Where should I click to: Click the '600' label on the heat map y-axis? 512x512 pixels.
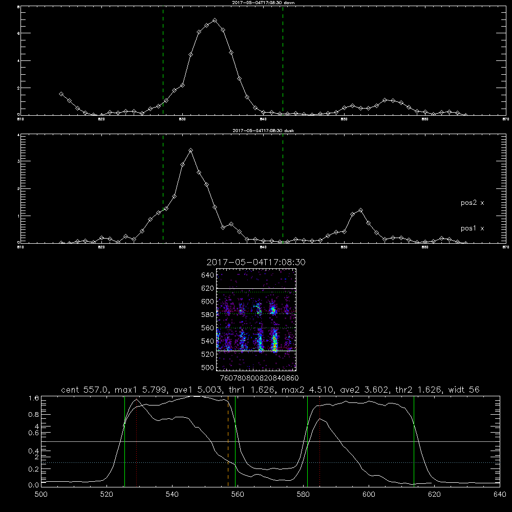[x=208, y=302]
